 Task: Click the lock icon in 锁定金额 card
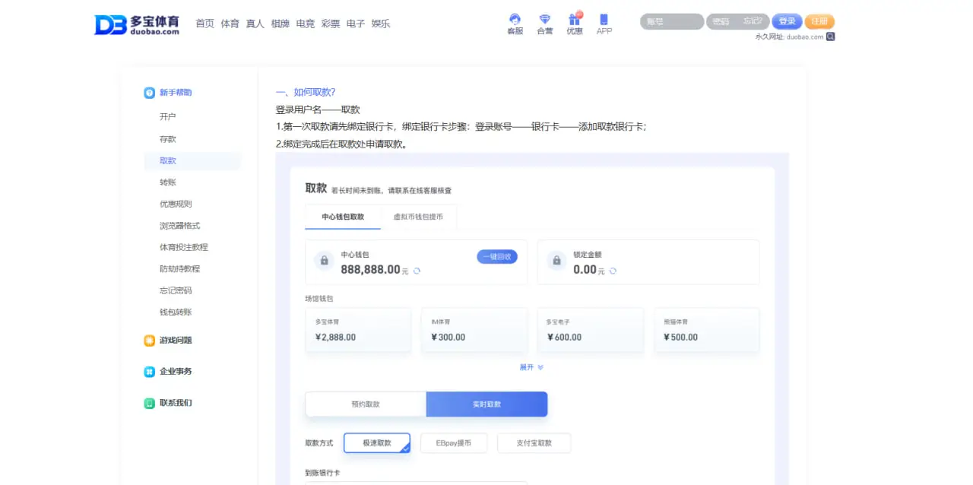coord(556,261)
